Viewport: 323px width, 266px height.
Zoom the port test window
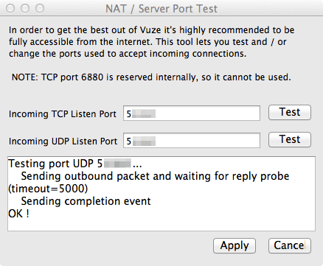(x=40, y=8)
